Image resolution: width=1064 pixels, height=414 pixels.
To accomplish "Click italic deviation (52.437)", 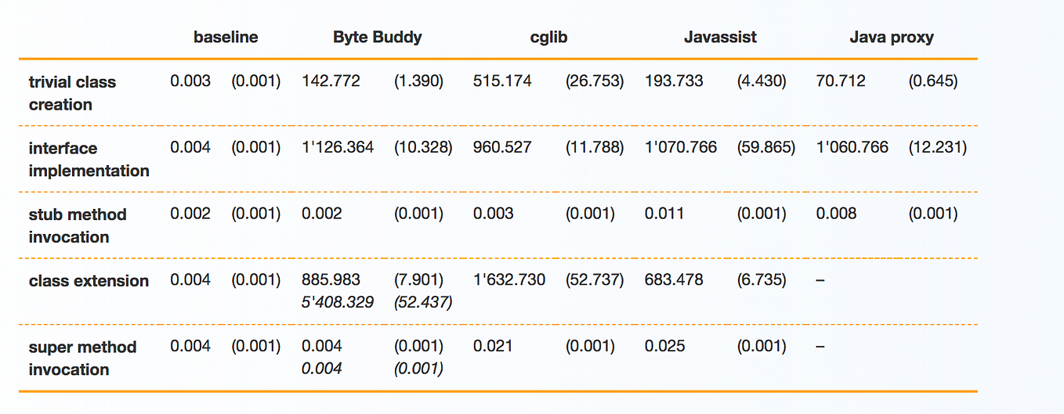I will pyautogui.click(x=423, y=302).
